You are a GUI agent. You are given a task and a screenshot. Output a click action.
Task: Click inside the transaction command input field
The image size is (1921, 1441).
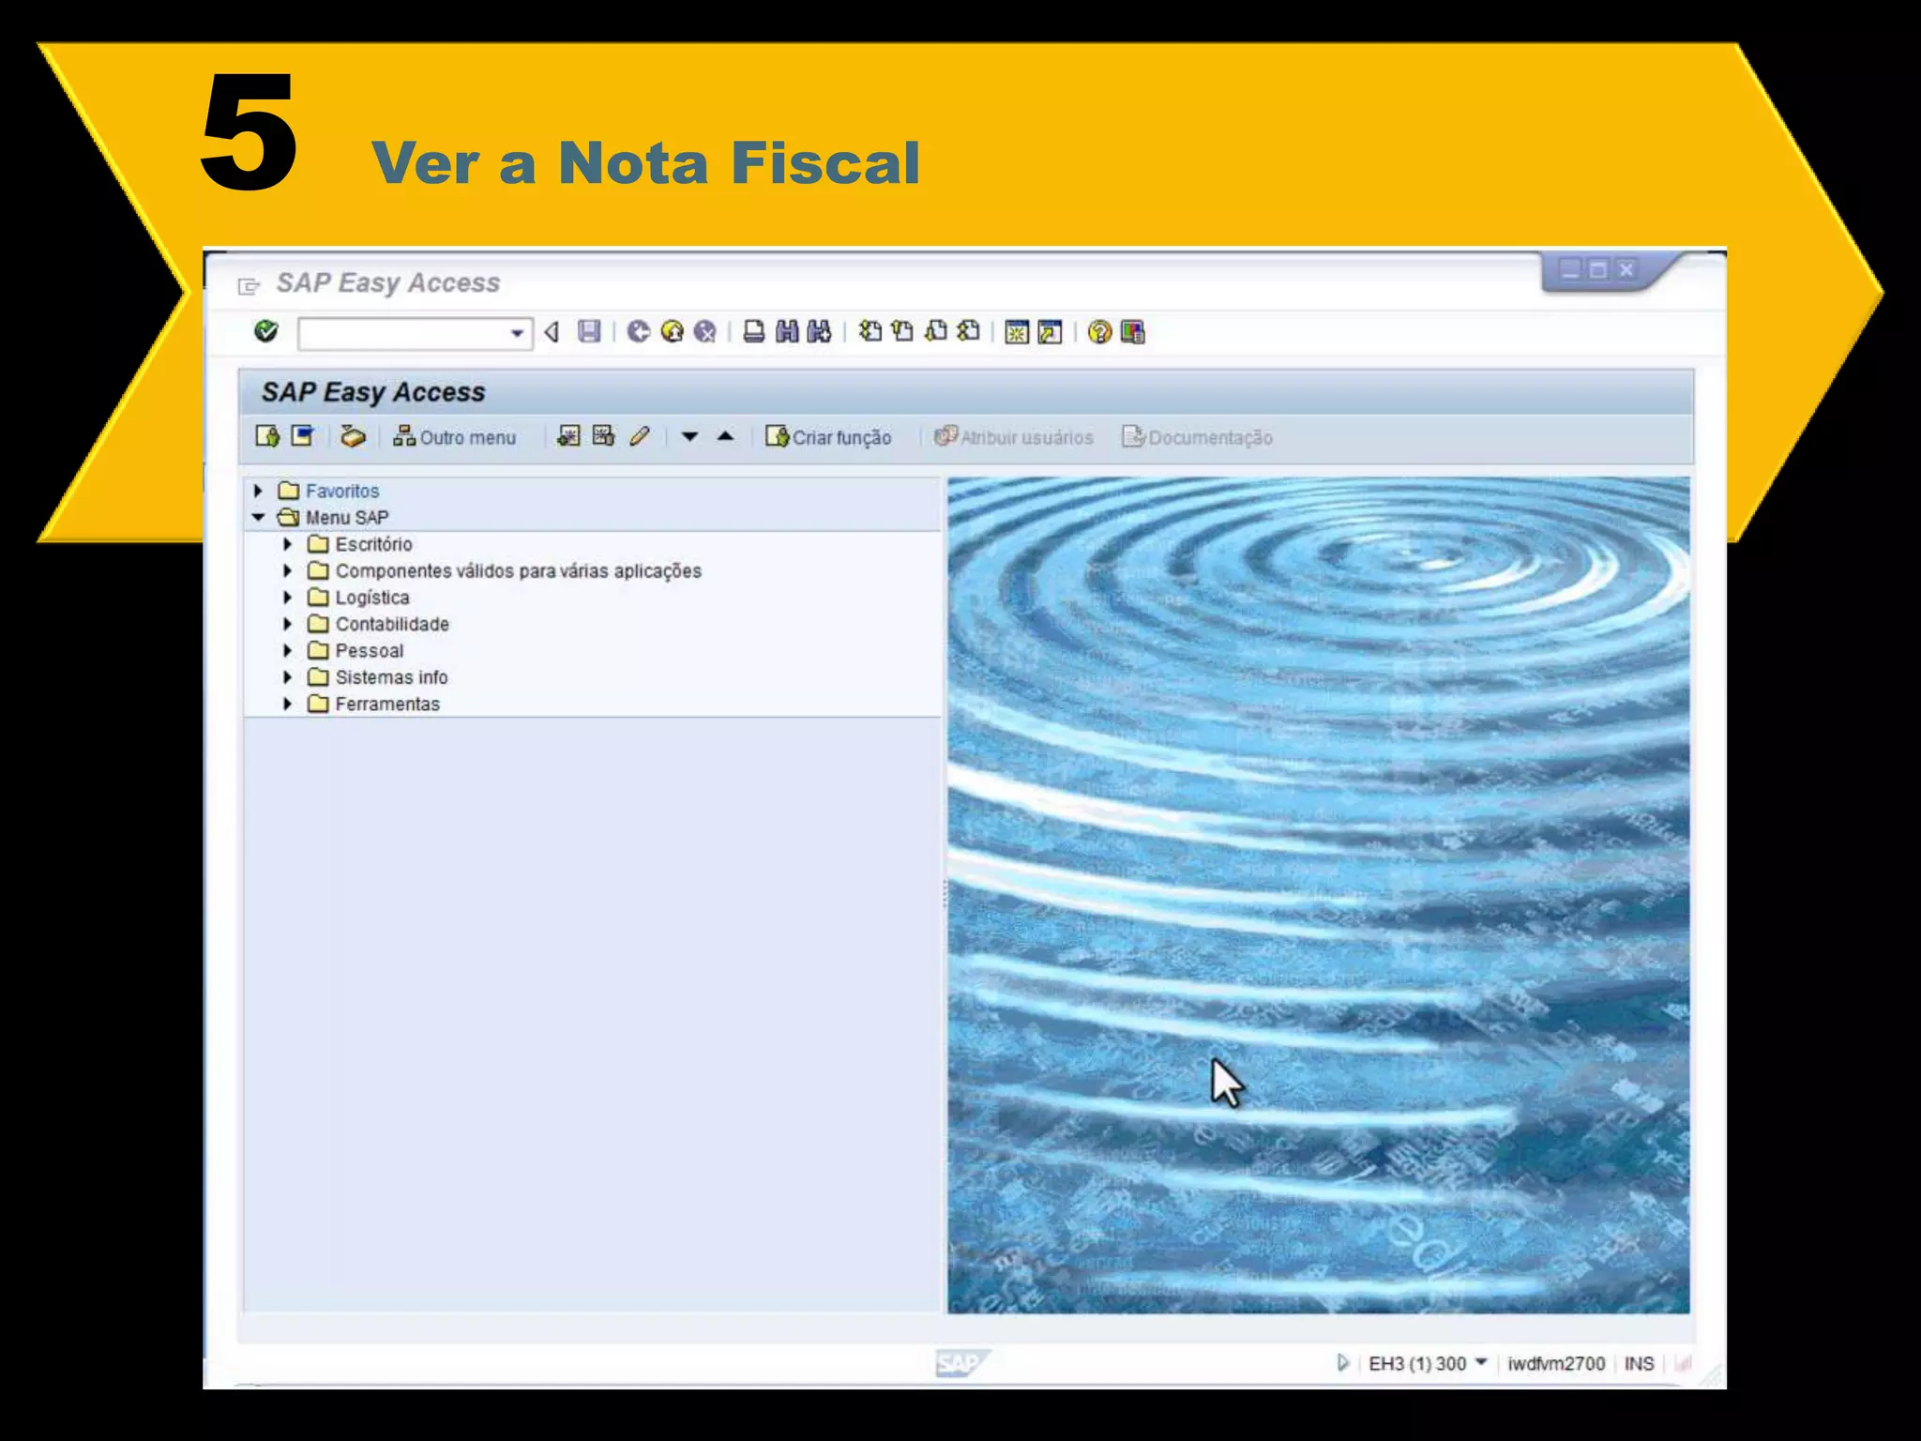[x=403, y=333]
